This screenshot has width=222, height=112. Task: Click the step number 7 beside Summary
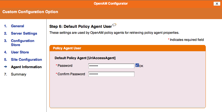[5, 74]
